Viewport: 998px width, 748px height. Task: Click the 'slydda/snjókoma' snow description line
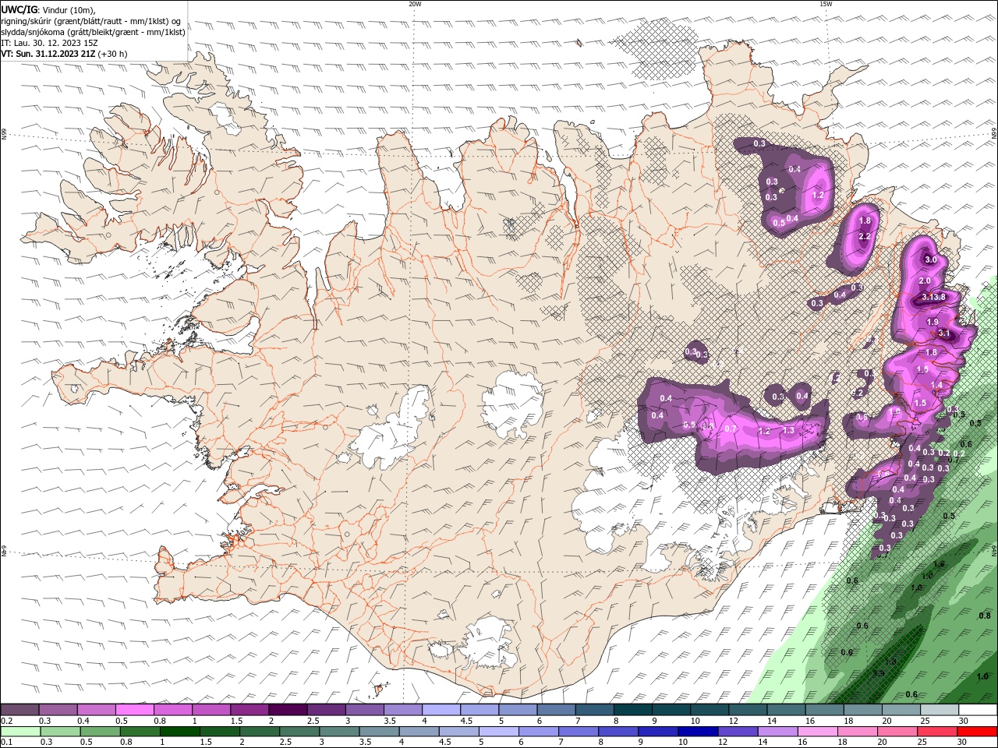[94, 32]
